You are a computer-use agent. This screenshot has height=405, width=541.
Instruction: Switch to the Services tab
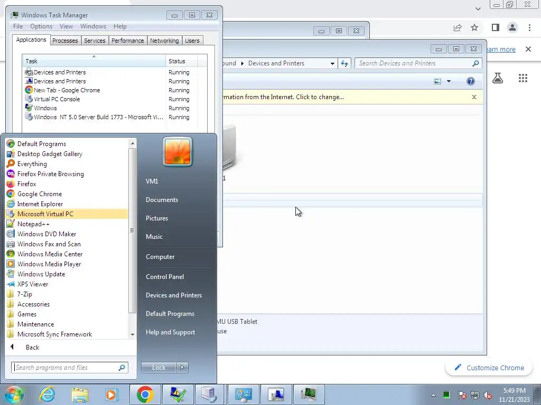pyautogui.click(x=95, y=41)
